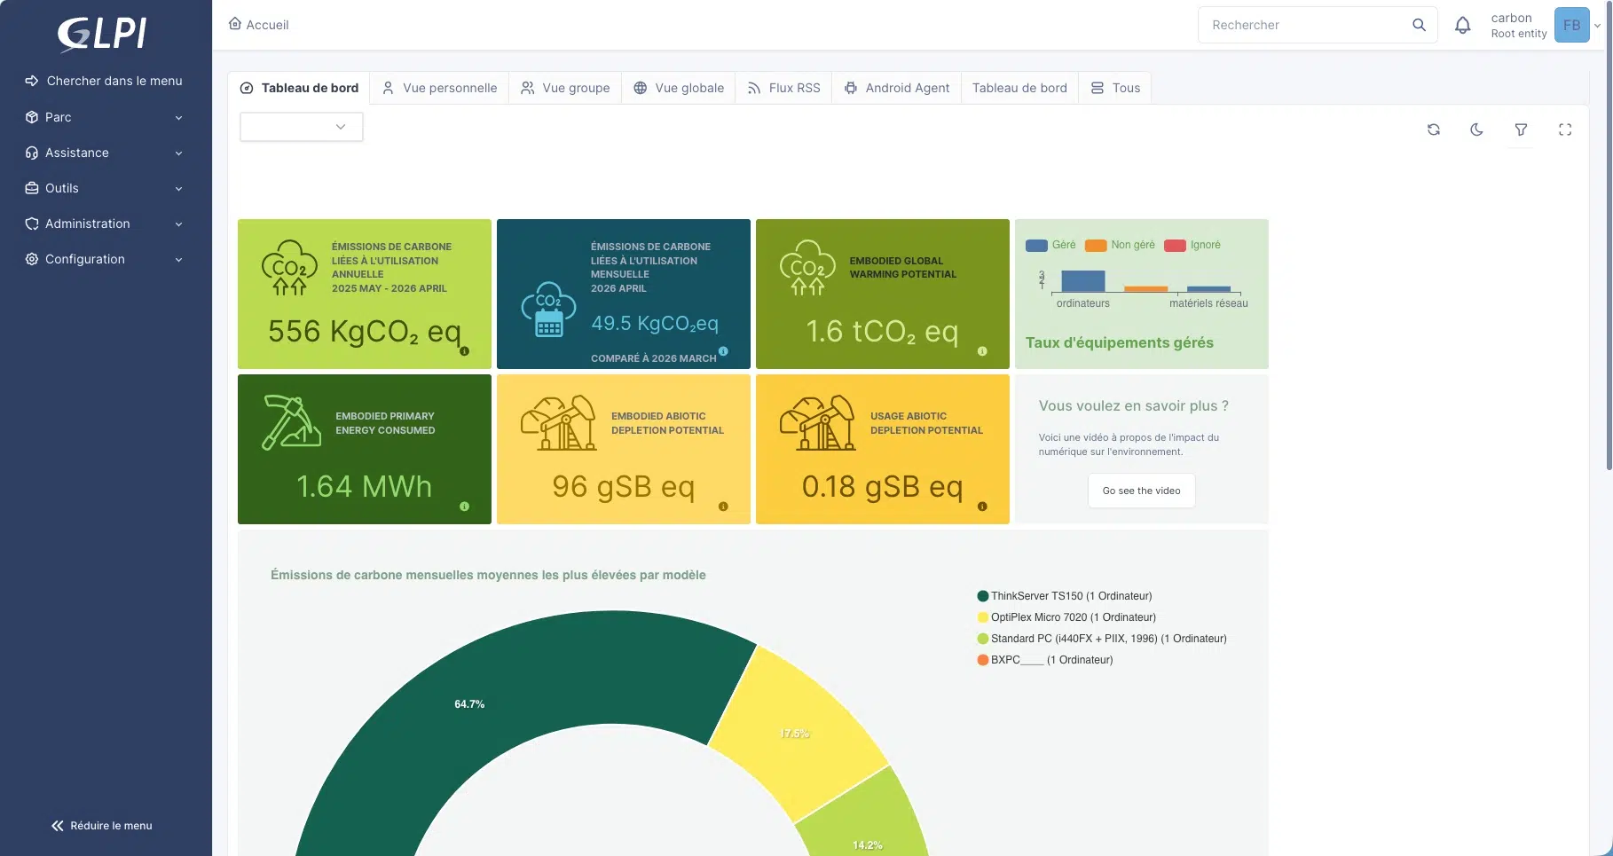Click CO2 icon on global warming card

tap(807, 267)
